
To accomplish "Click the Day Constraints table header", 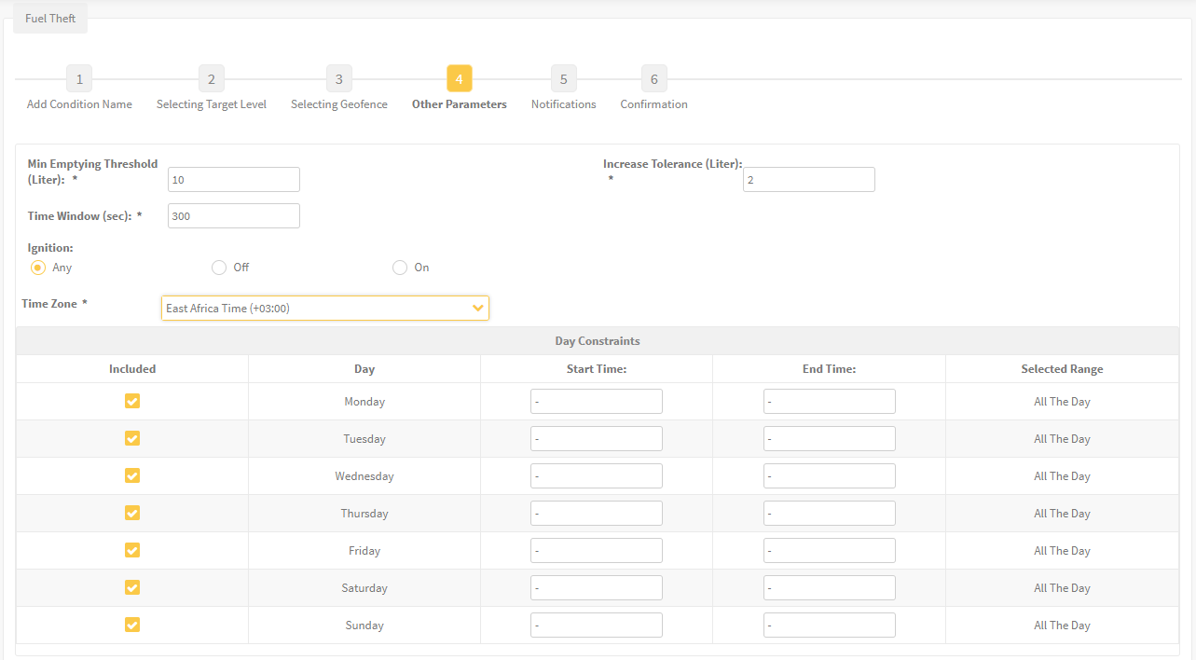I will click(x=598, y=341).
